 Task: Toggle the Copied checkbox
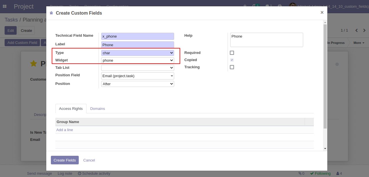[232, 60]
